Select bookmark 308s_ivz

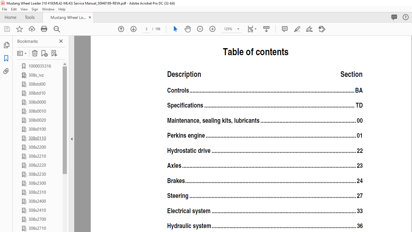(36, 75)
